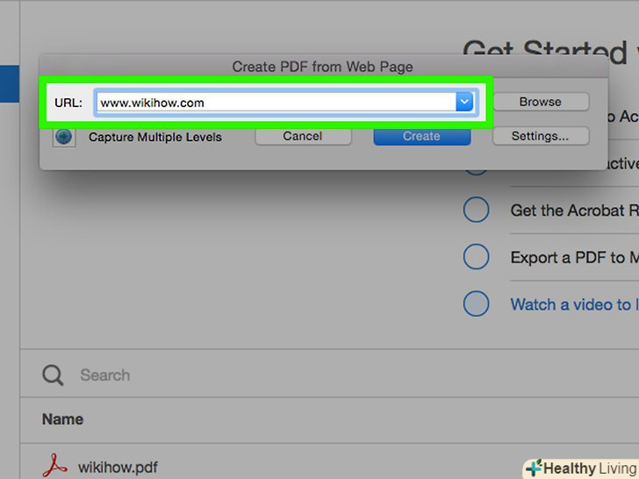Select the Watch a video circle checkbox
Image resolution: width=639 pixels, height=479 pixels.
click(x=476, y=304)
